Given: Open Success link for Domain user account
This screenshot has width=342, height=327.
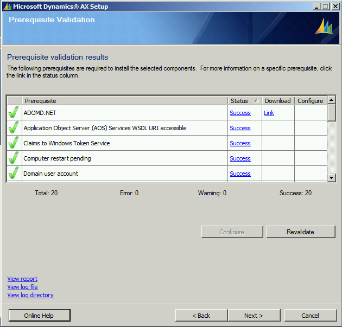Looking at the screenshot, I should (x=240, y=174).
